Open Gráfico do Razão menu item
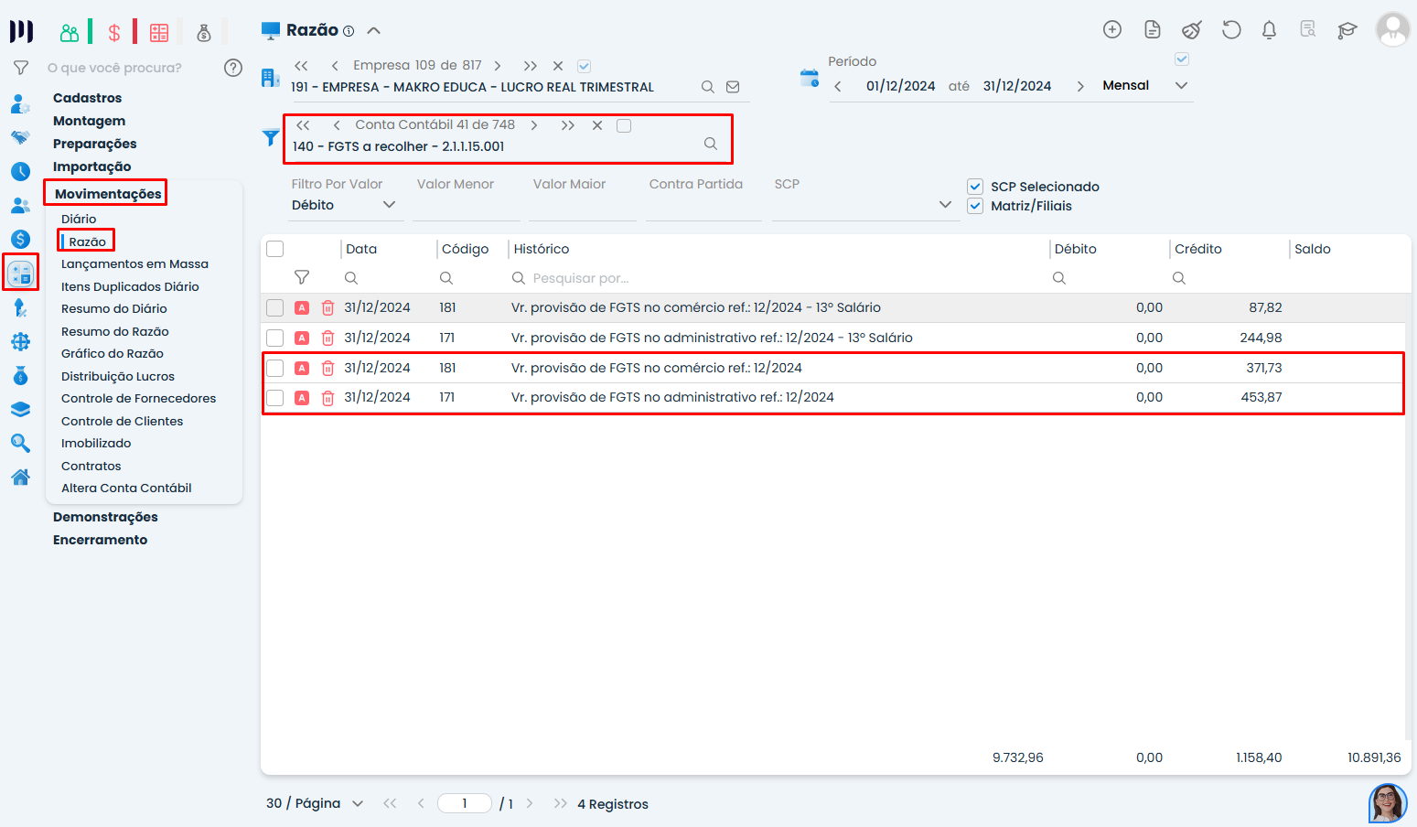This screenshot has width=1417, height=827. 113,353
